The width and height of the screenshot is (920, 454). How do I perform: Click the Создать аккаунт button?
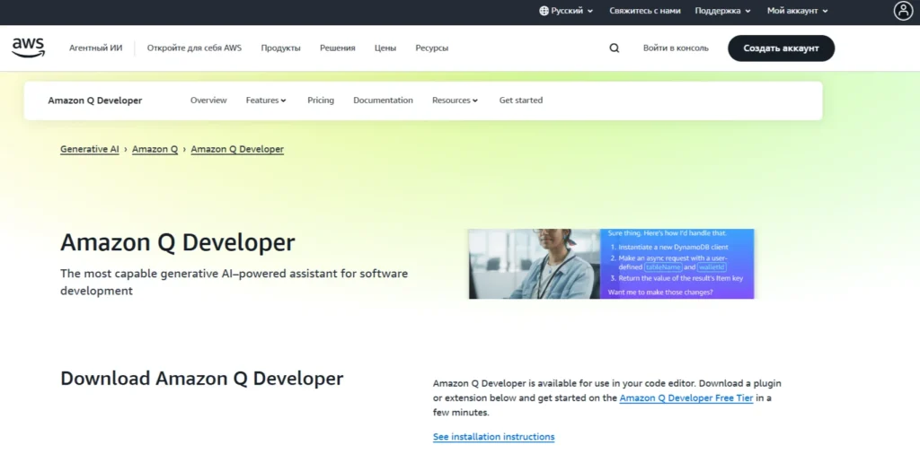(x=781, y=48)
